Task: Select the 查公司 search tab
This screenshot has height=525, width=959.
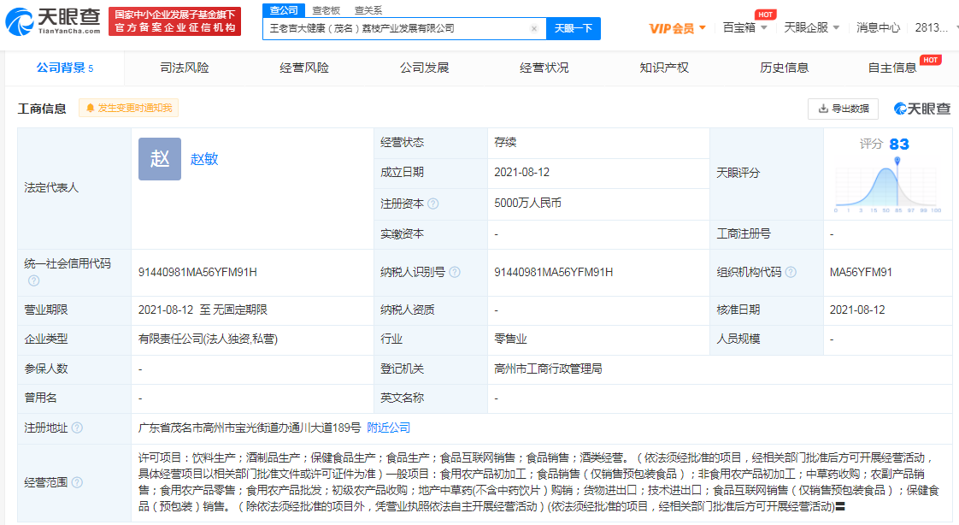Action: coord(284,10)
